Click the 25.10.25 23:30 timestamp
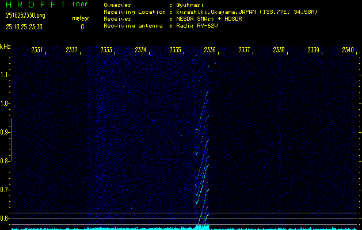 pyautogui.click(x=24, y=26)
